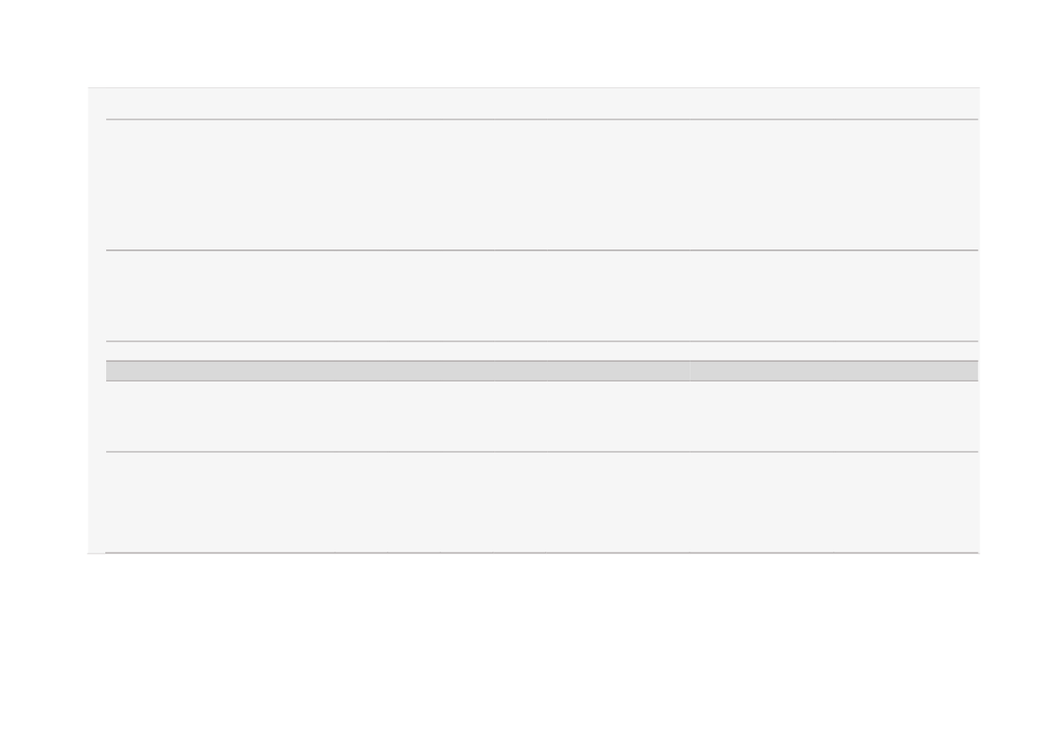Screen dimensions: 1043x737
Task: Click the top edge of the highlighted gray row
Action: [542, 361]
